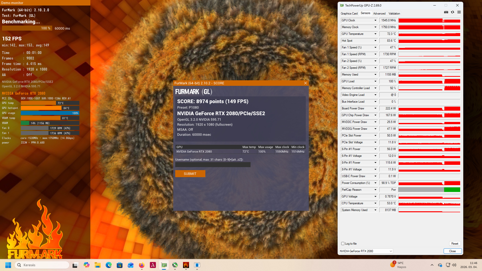Click the GPU-Z screenshot camera icon

(x=446, y=12)
